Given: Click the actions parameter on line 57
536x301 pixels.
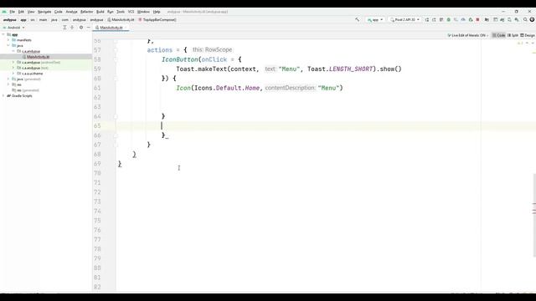Looking at the screenshot, I should 160,50.
